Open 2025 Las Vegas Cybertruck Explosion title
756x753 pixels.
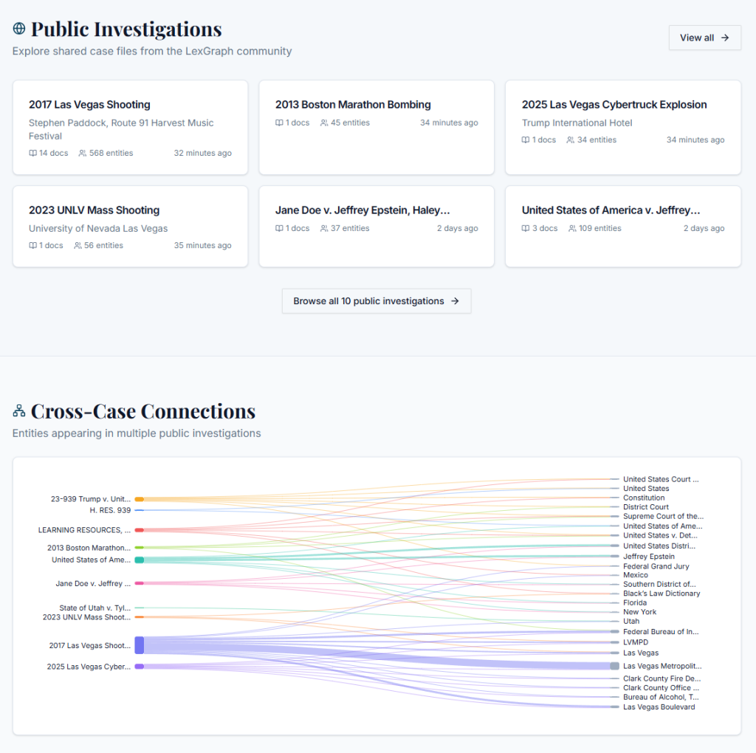point(614,105)
